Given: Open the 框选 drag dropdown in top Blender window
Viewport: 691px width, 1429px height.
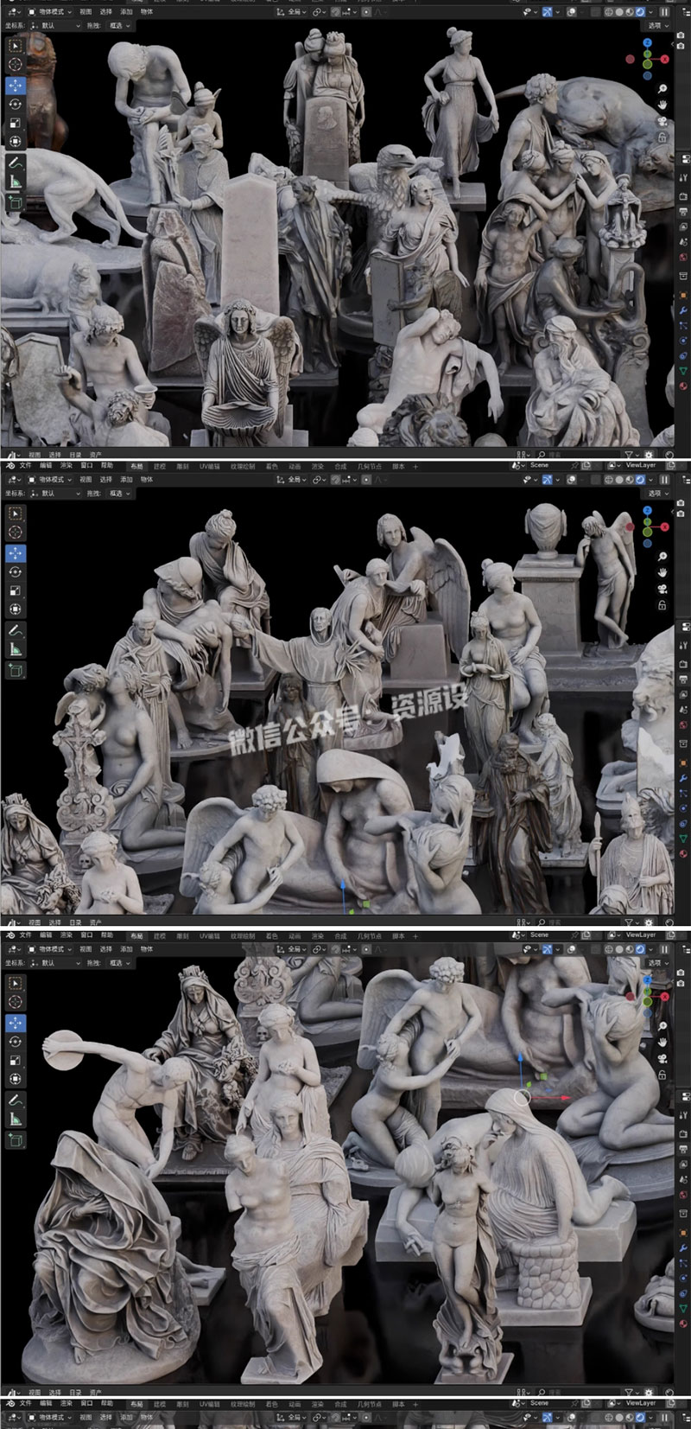Looking at the screenshot, I should coord(120,26).
